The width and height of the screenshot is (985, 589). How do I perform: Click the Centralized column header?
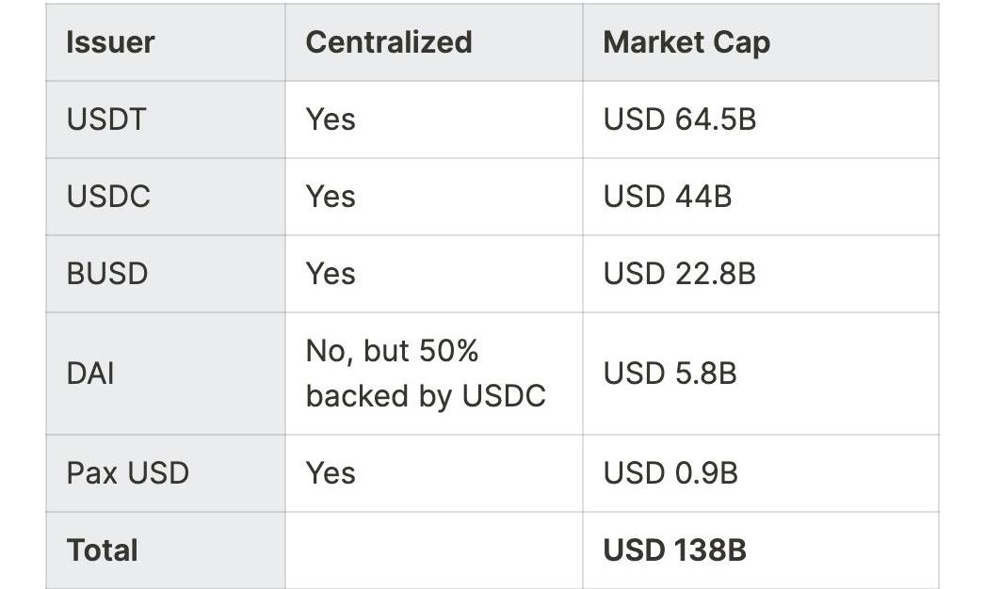point(389,42)
